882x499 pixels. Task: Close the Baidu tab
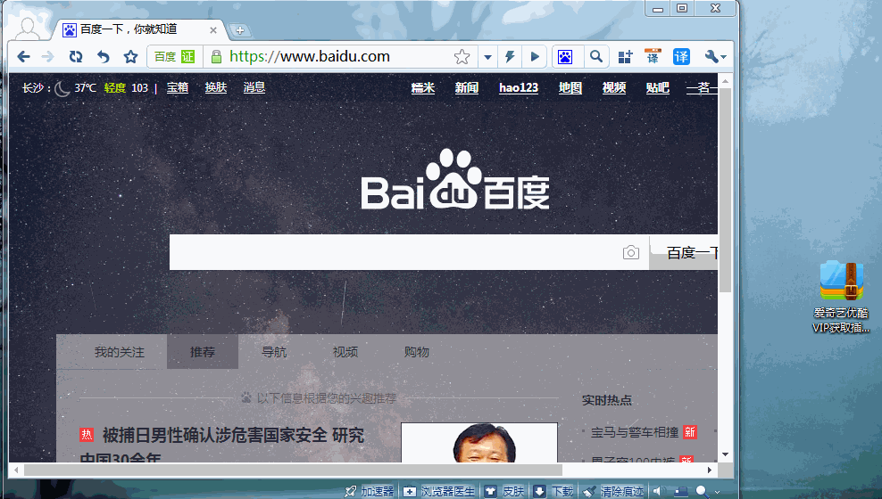[213, 30]
